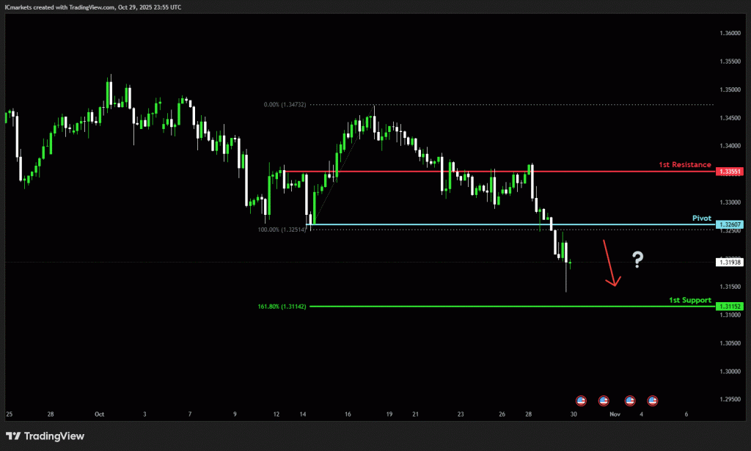Click the 1.31152 green price tag
Image resolution: width=751 pixels, height=451 pixels.
click(x=730, y=307)
